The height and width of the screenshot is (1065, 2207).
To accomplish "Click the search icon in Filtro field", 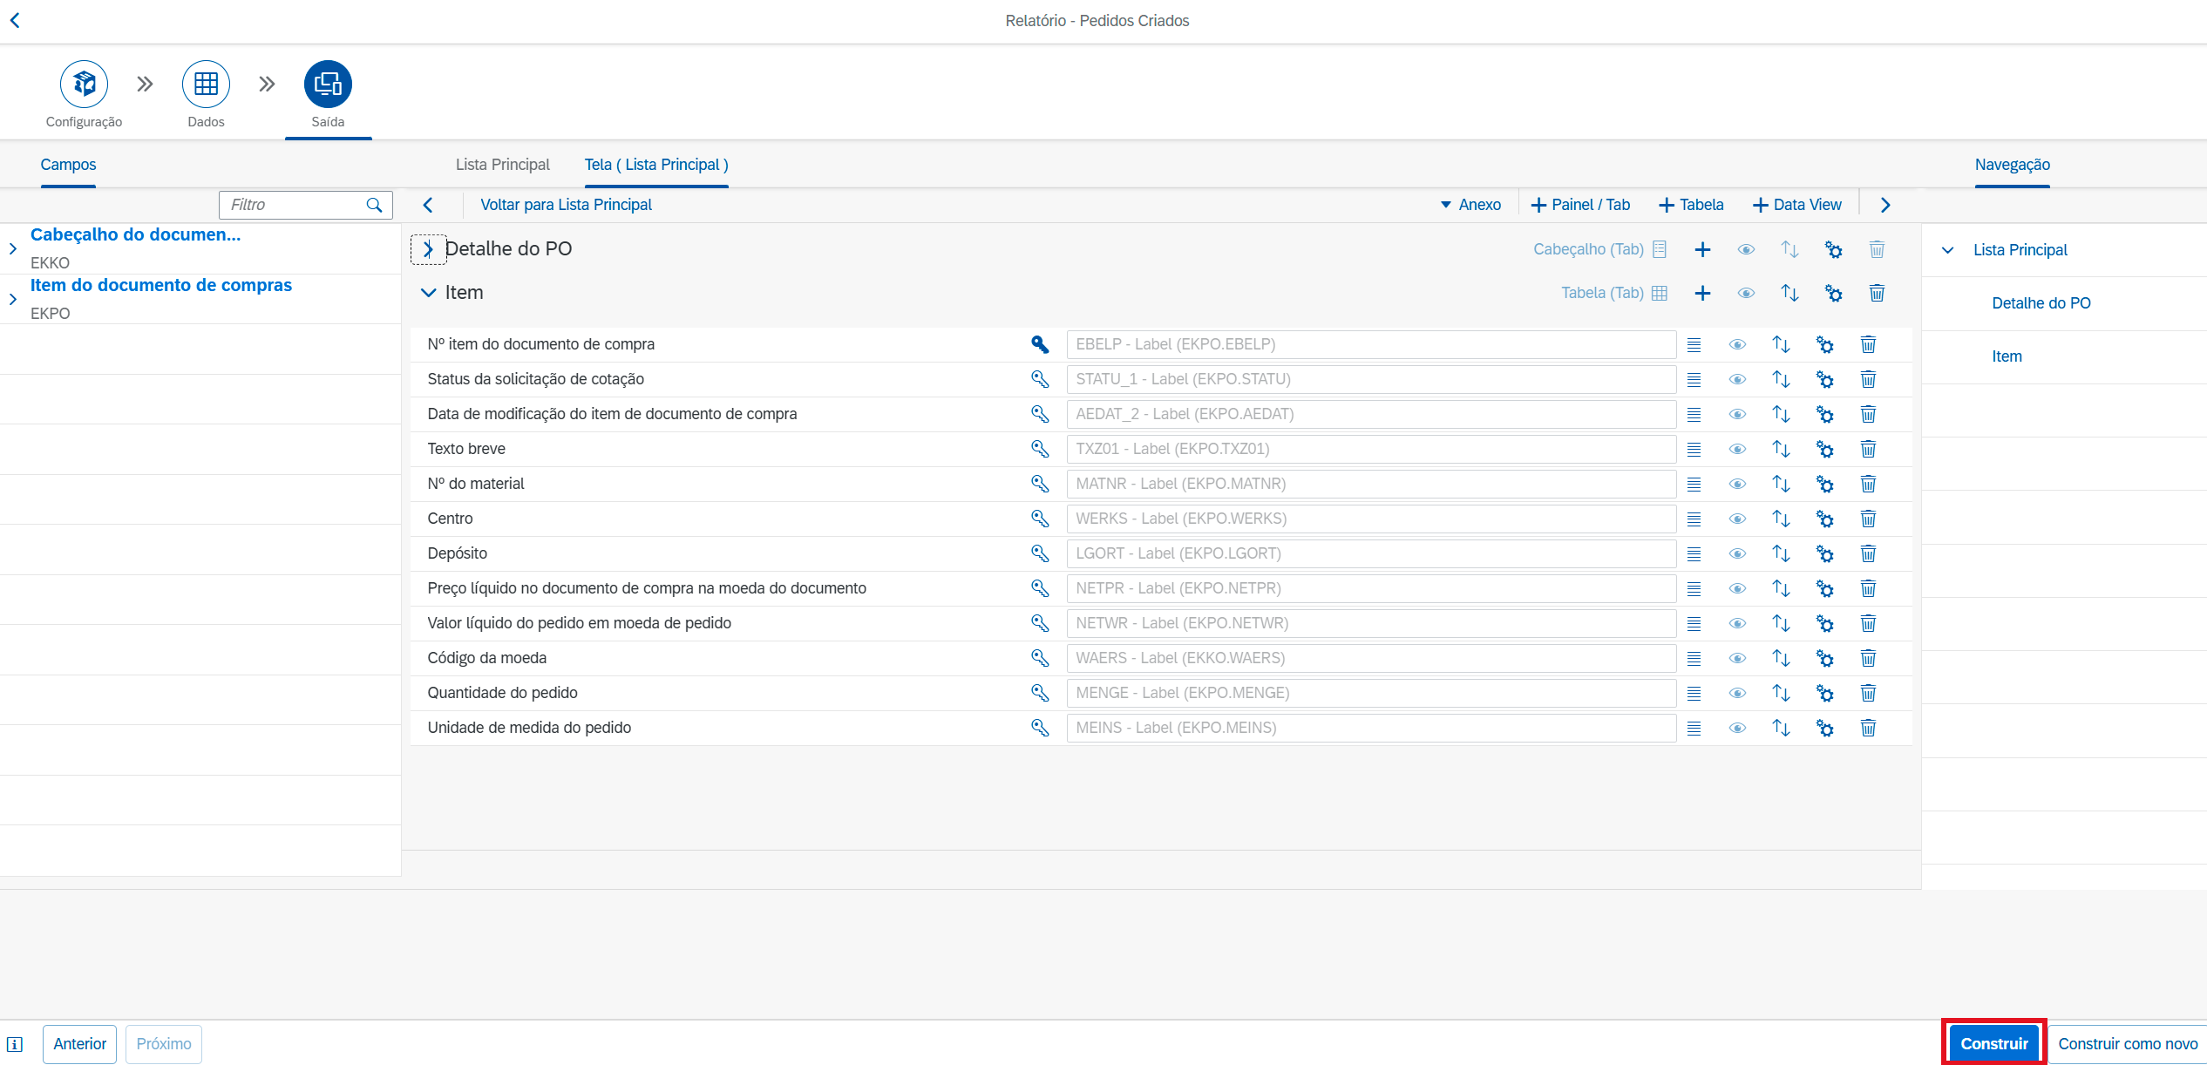I will pos(374,205).
